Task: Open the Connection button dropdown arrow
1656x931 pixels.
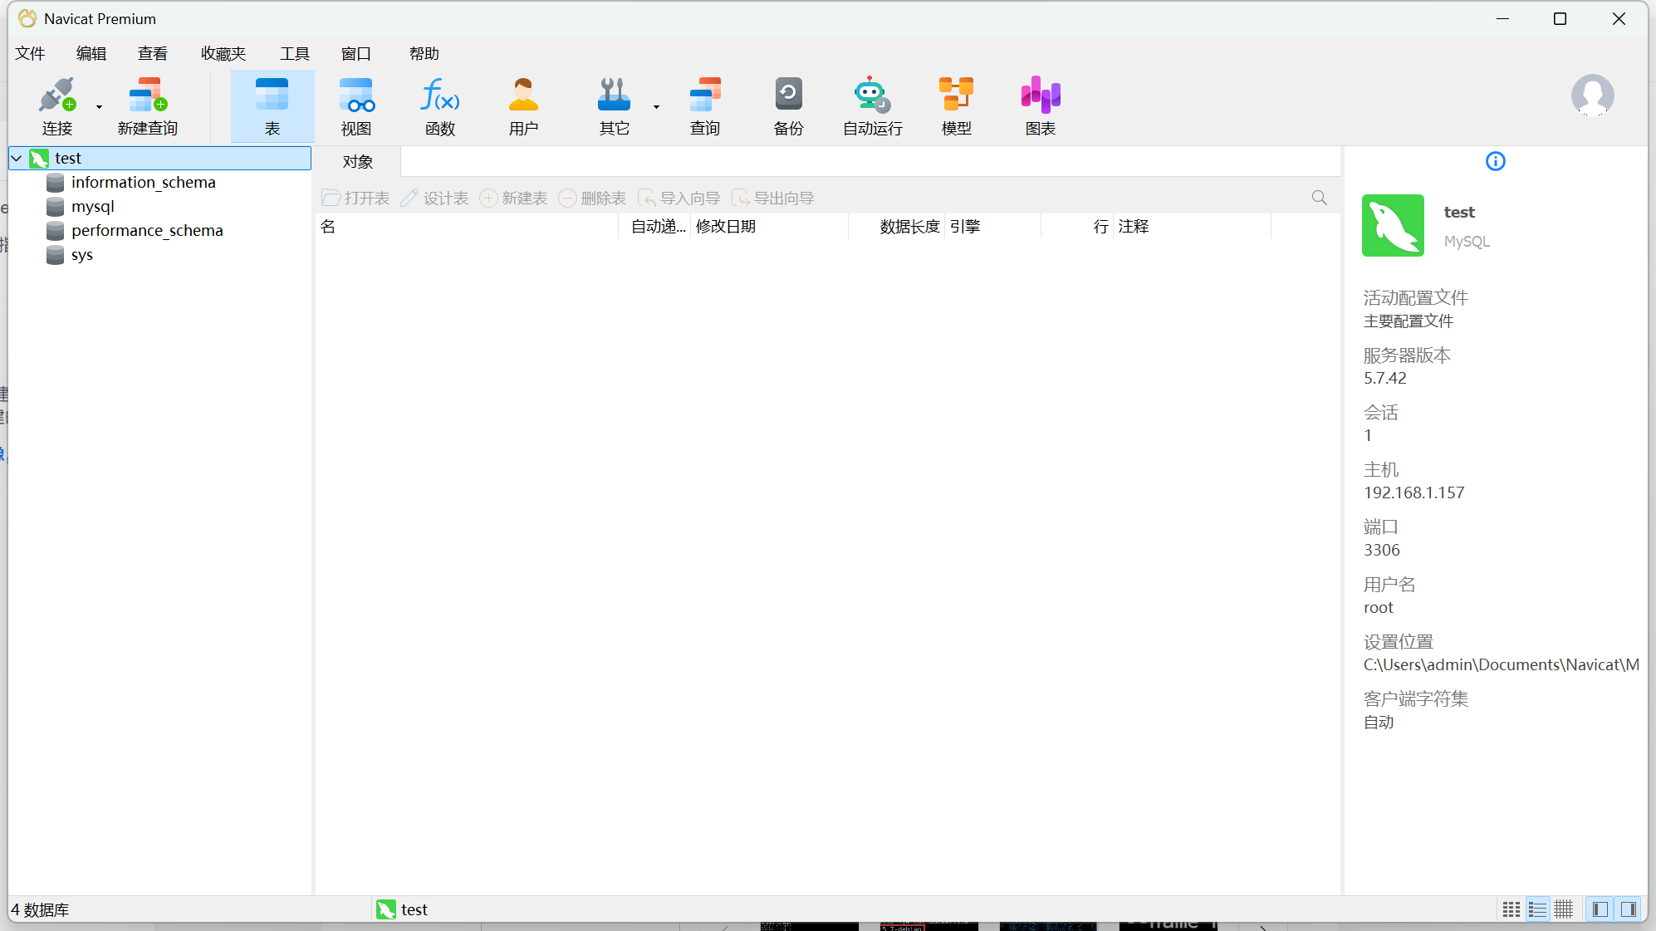Action: [x=99, y=107]
